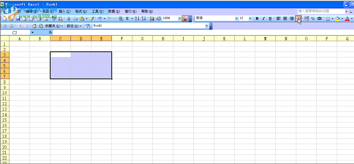Undo the last action
This screenshot has width=354, height=164.
(100, 19)
